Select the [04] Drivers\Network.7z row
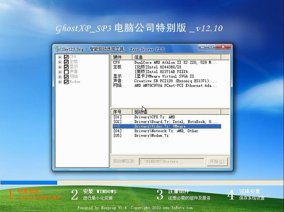The image size is (284, 212). [x=167, y=131]
